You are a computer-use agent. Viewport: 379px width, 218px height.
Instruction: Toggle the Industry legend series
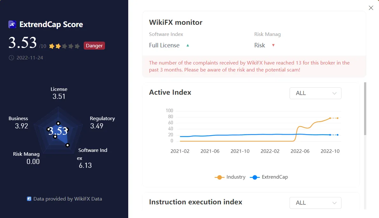[230, 177]
